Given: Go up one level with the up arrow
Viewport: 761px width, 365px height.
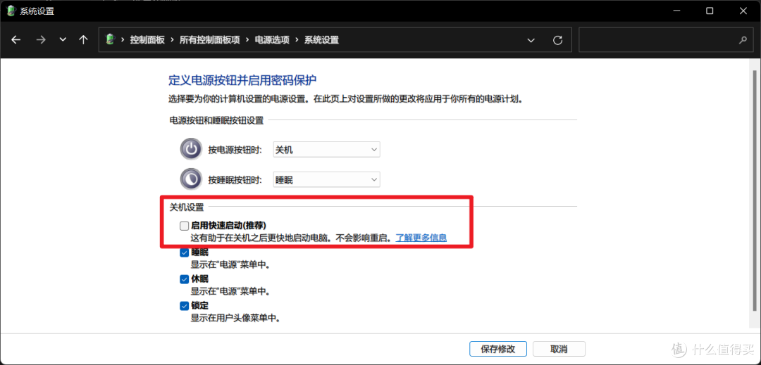Looking at the screenshot, I should click(83, 39).
